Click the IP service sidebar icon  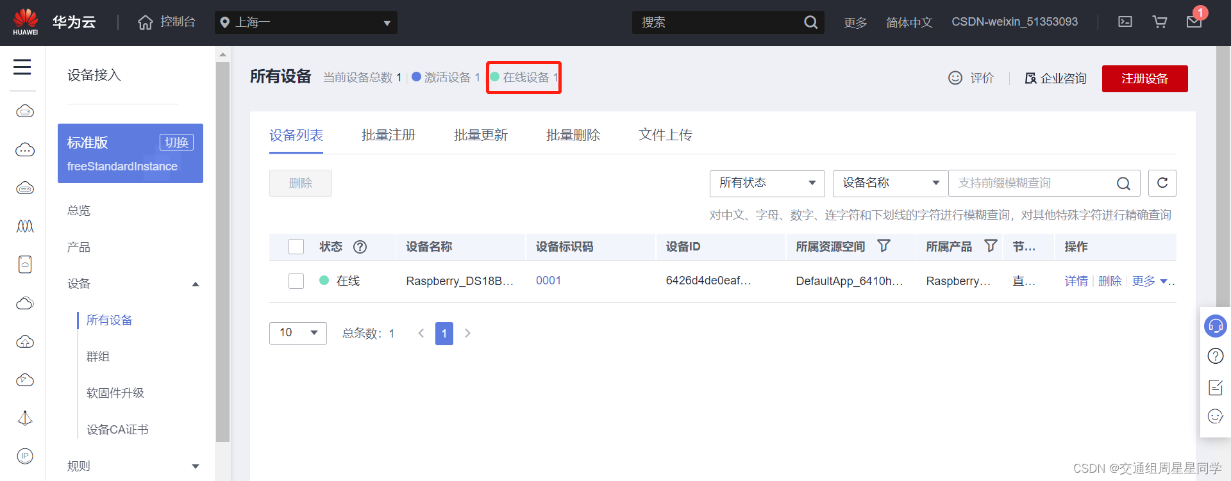pos(25,456)
